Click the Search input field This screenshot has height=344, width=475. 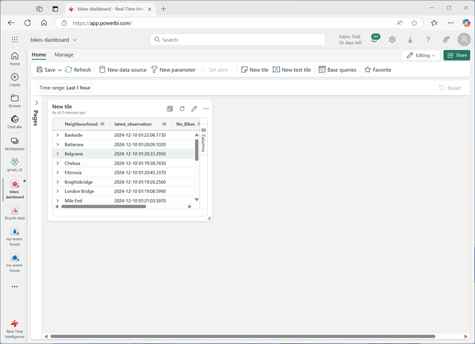[237, 40]
